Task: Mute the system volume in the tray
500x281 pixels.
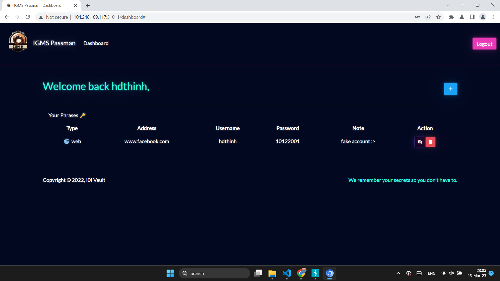Action: tap(451, 273)
